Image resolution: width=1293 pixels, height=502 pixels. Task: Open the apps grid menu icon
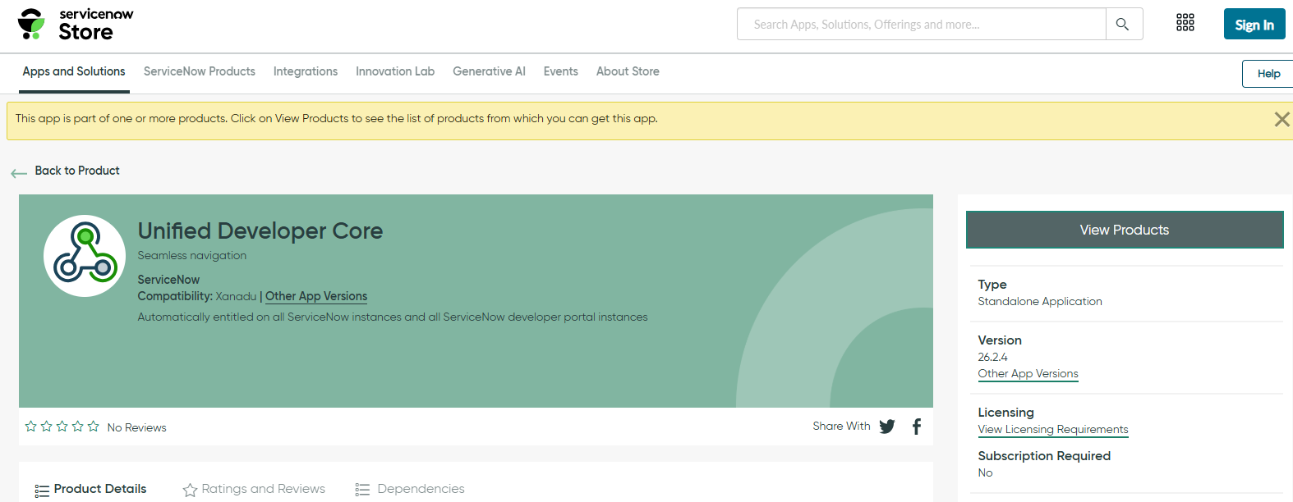click(x=1185, y=23)
